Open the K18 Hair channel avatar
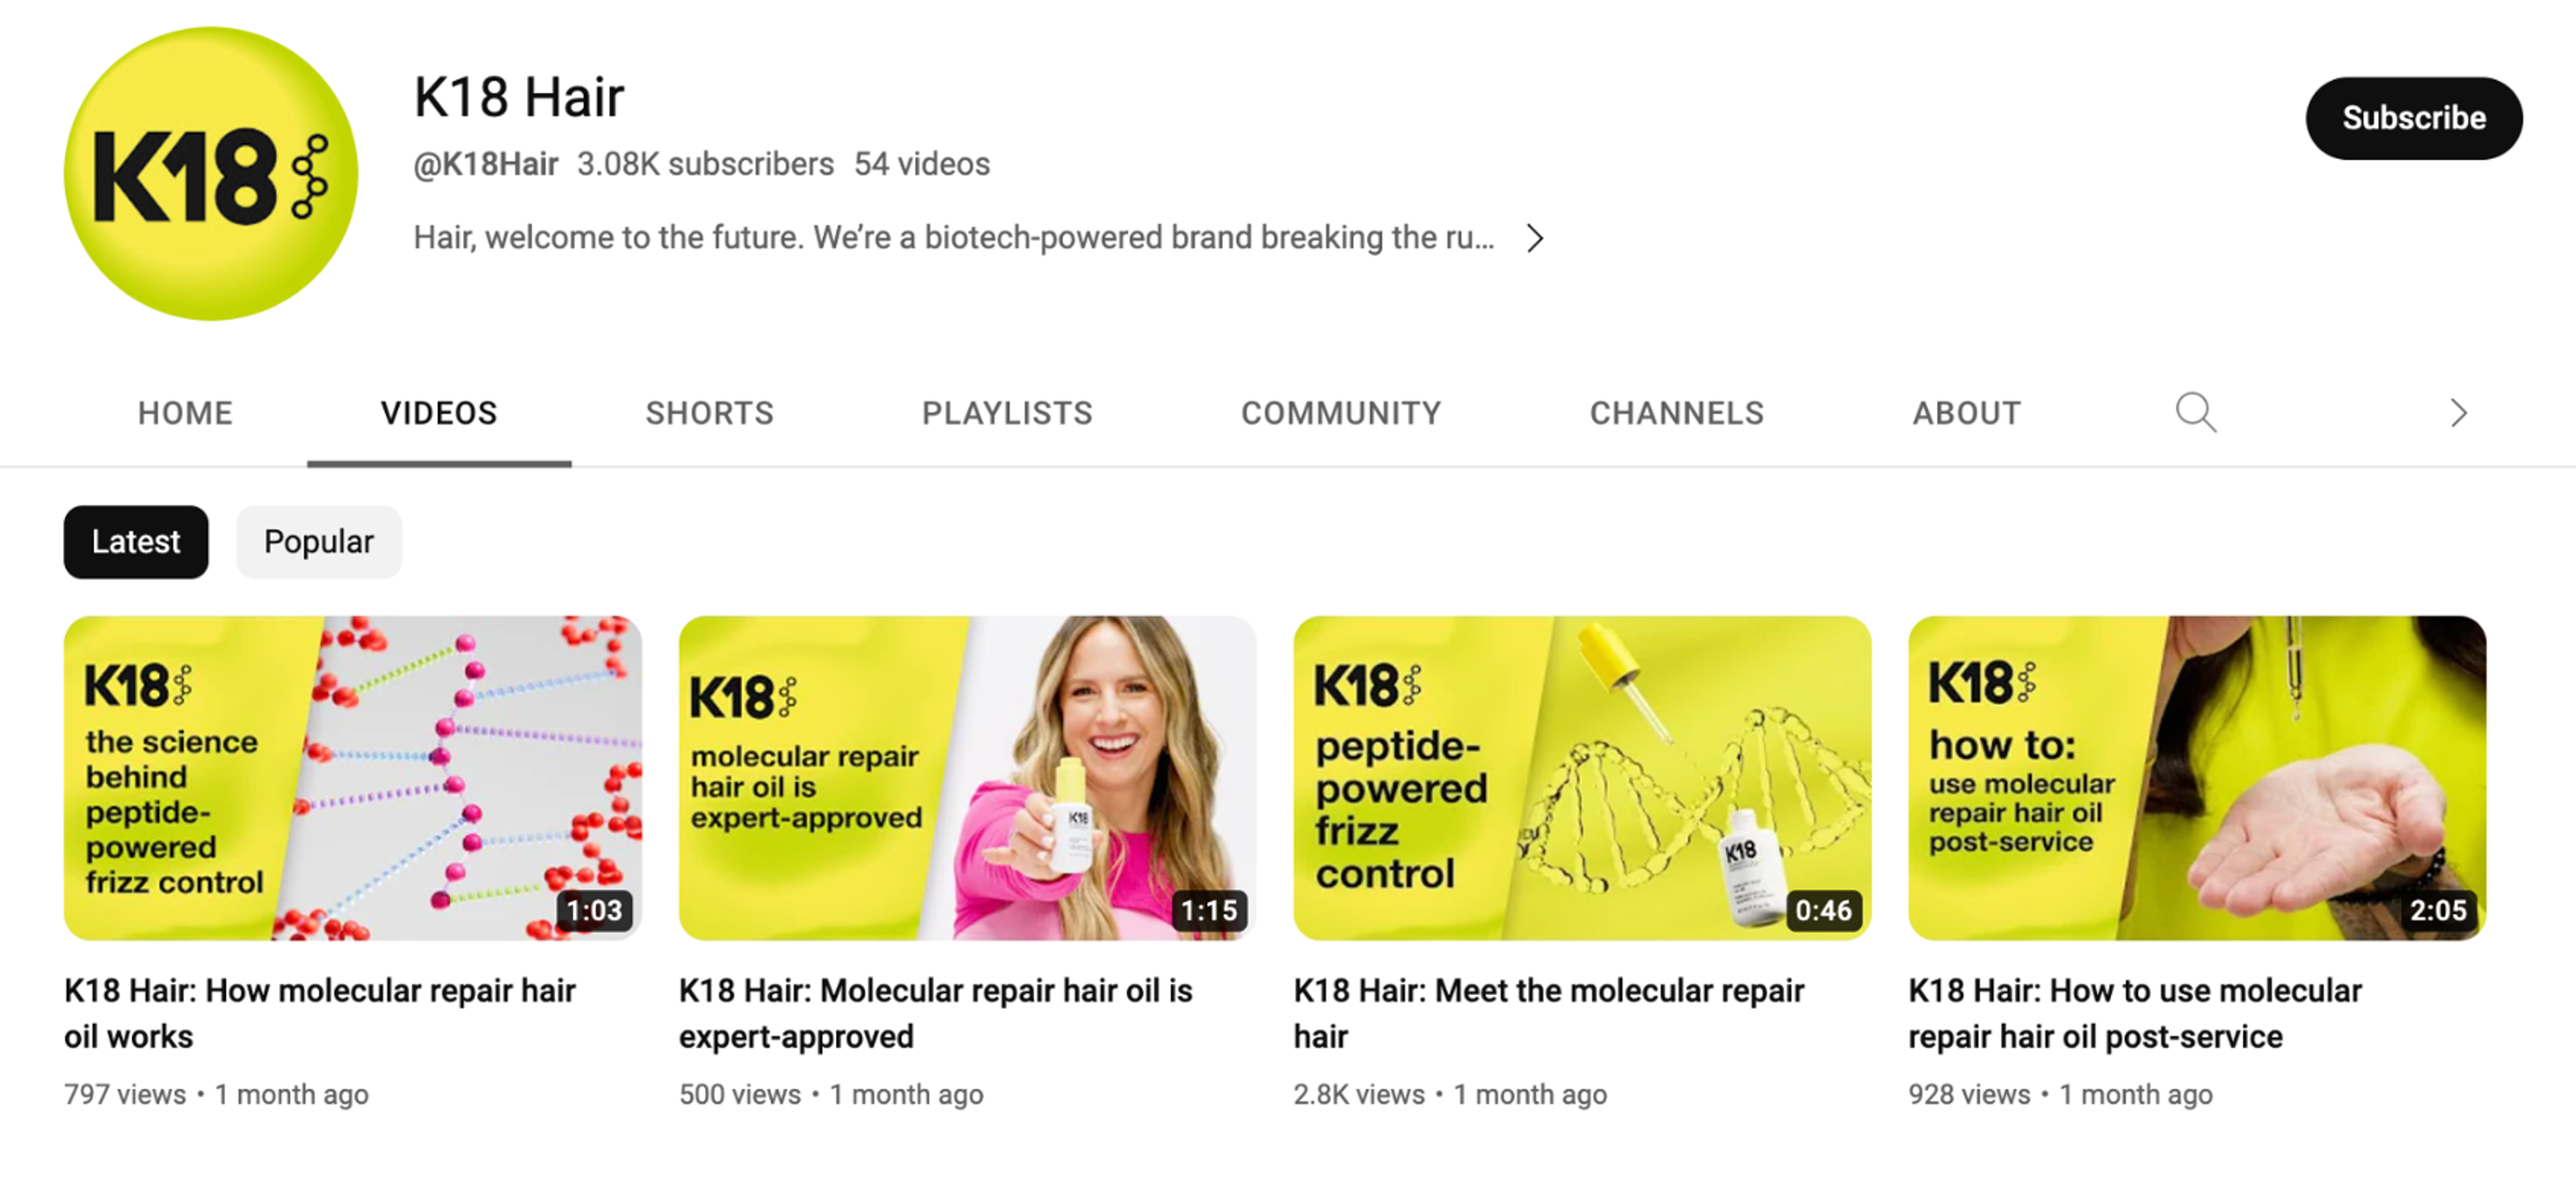Screen dimensions: 2576x1183 pyautogui.click(x=211, y=174)
